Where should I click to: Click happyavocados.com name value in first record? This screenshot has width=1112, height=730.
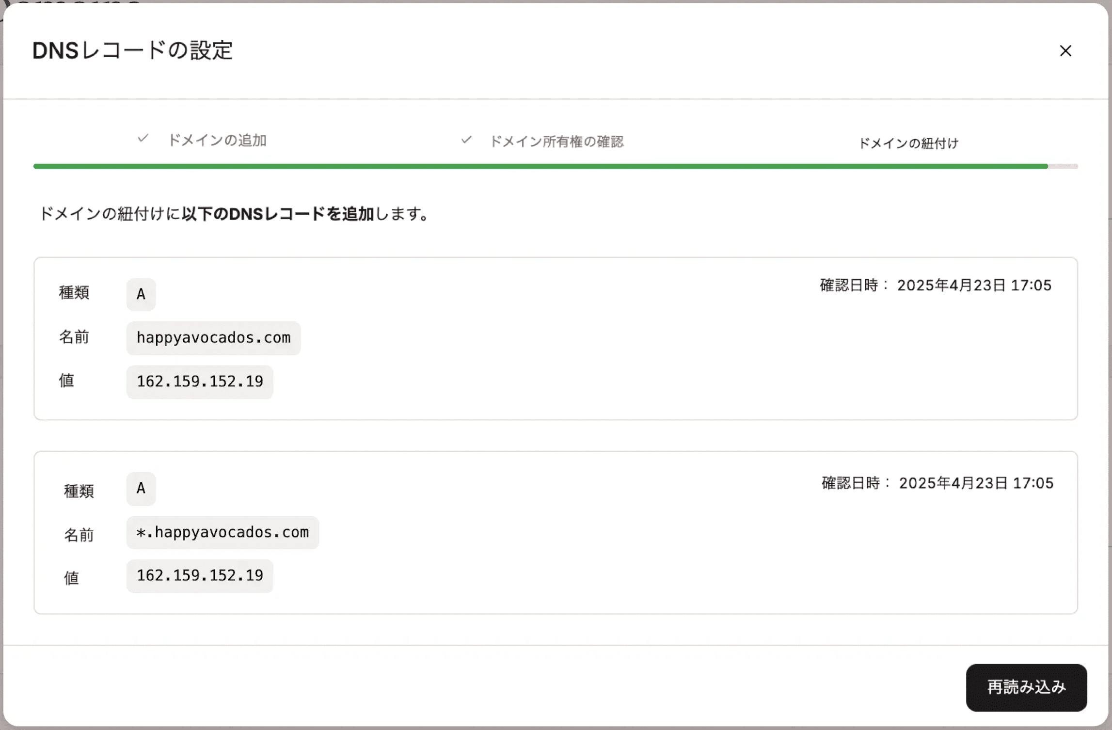(213, 338)
